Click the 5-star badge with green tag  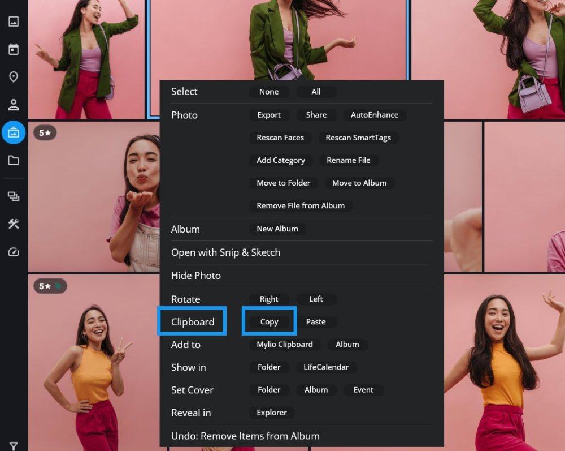coord(50,286)
